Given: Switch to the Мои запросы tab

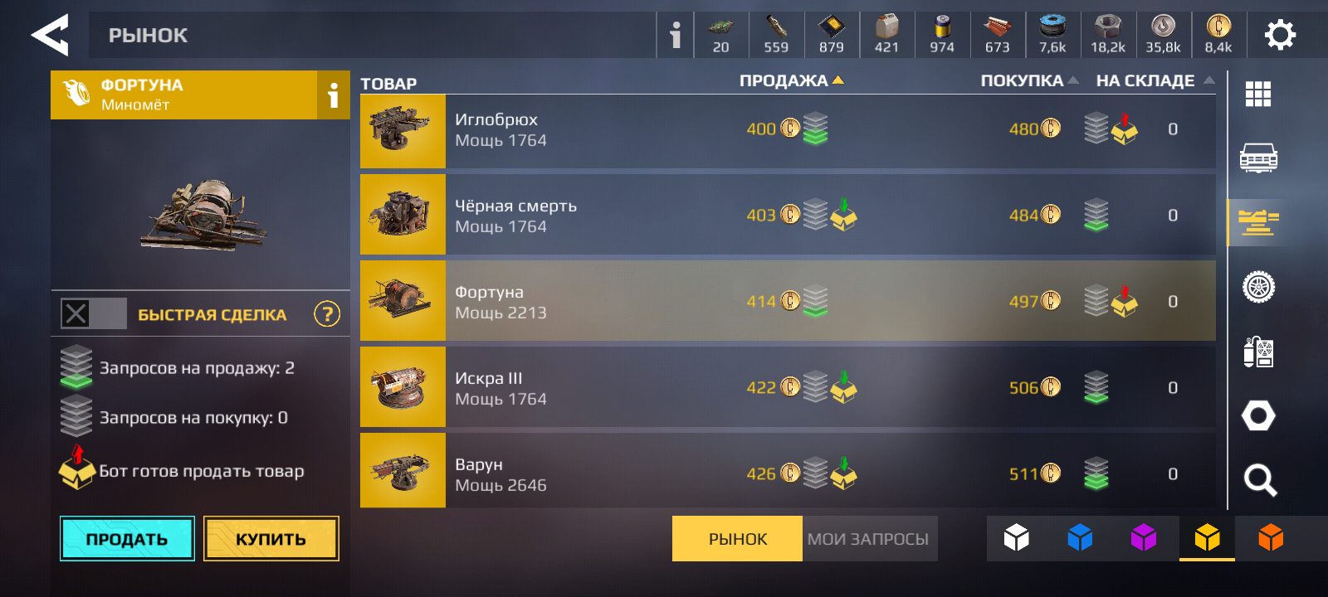Looking at the screenshot, I should pyautogui.click(x=869, y=539).
